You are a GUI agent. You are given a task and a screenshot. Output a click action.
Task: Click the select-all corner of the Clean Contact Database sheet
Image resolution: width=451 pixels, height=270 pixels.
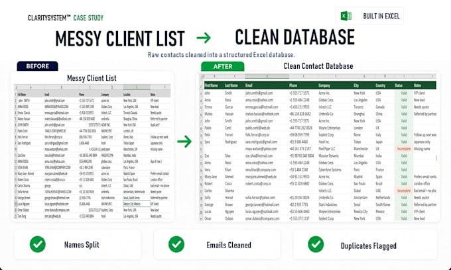(202, 76)
